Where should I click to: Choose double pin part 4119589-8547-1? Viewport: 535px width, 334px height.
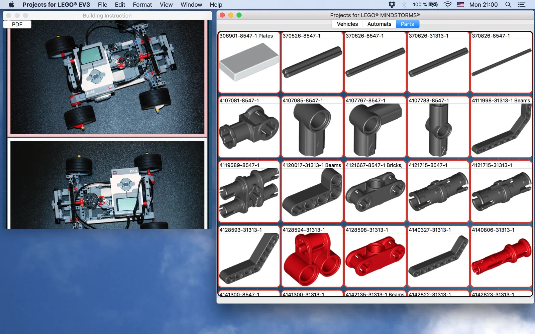249,192
